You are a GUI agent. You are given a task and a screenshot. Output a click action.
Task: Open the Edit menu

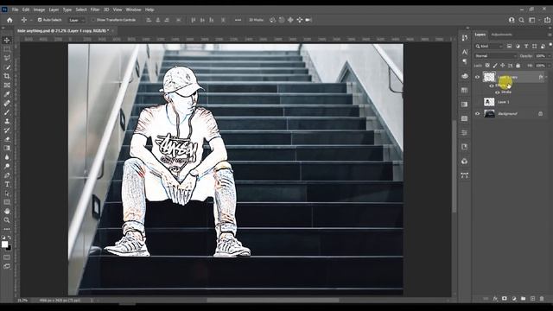26,10
